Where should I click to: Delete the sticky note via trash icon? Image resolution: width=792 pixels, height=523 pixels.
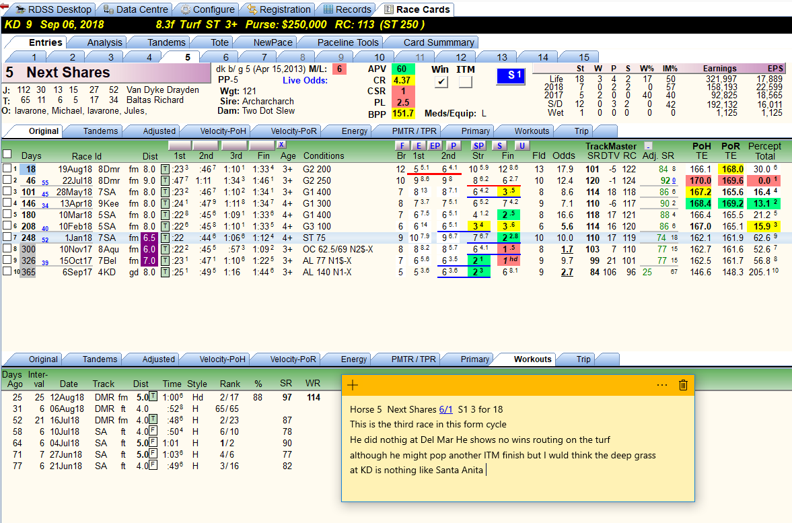click(683, 385)
